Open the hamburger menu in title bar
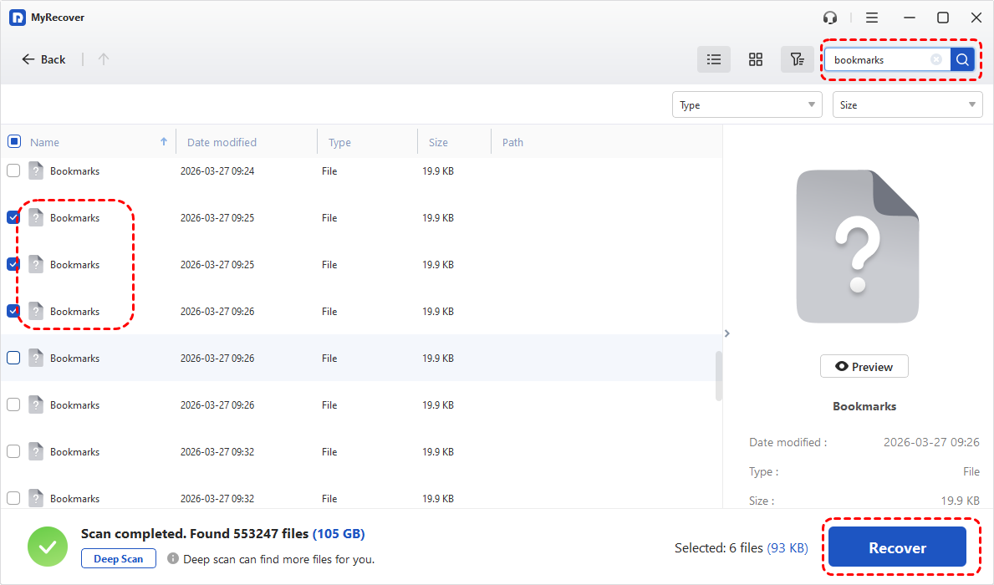 pos(872,18)
